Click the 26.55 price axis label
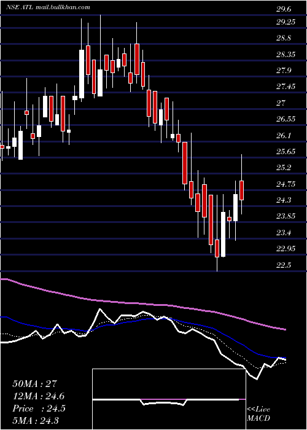307x430 pixels. click(x=286, y=119)
